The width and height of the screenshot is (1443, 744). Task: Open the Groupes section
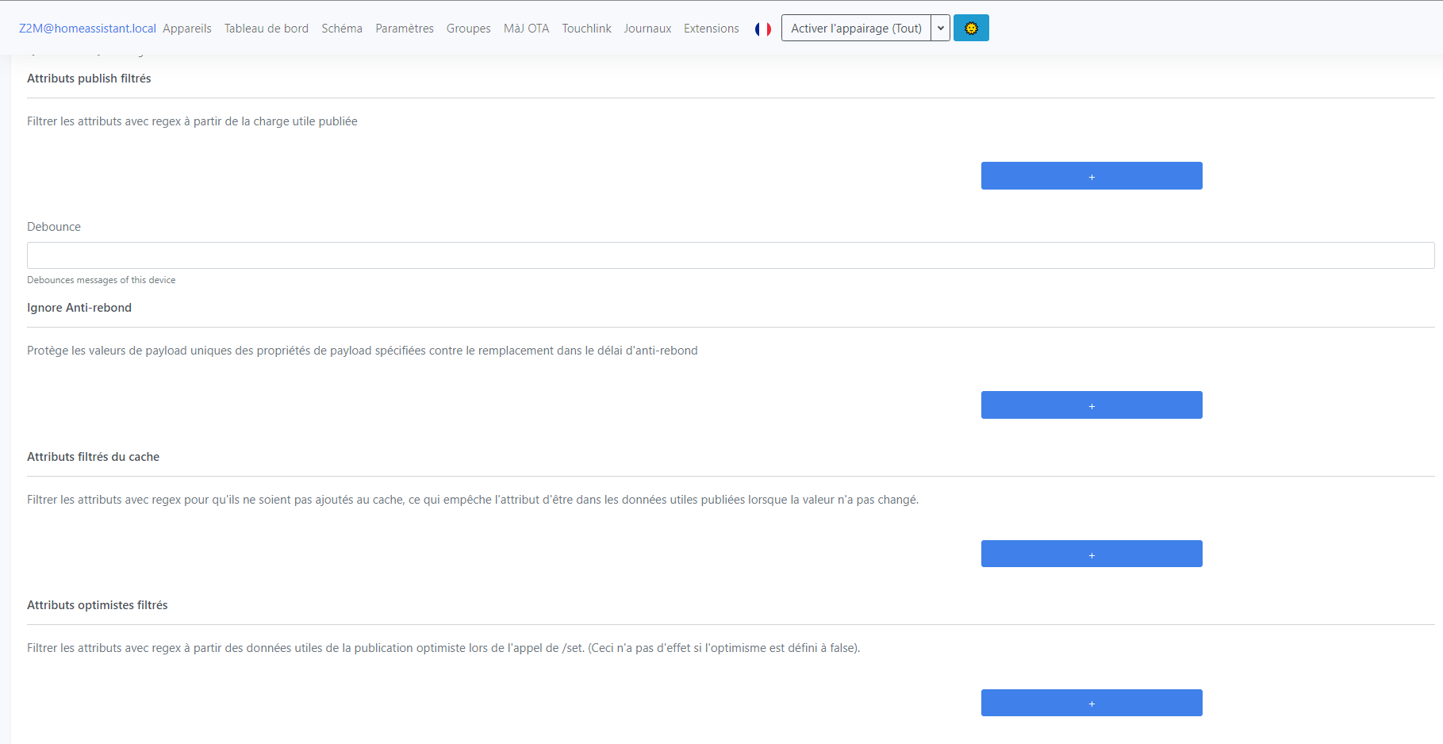(x=468, y=28)
